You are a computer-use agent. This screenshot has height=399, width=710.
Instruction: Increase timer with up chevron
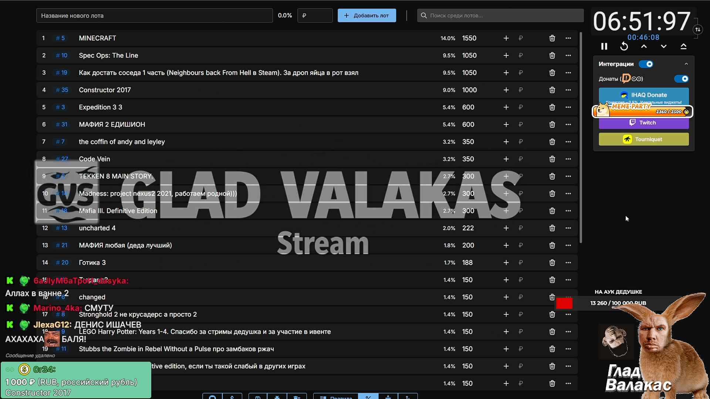click(644, 47)
